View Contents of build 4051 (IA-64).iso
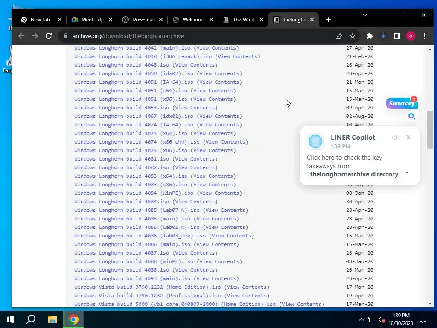The image size is (437, 328). click(x=219, y=82)
